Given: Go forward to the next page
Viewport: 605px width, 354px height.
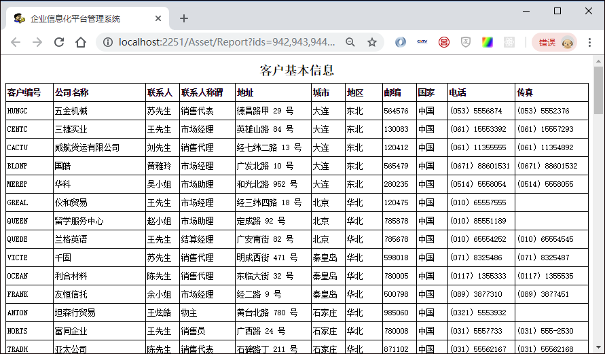Looking at the screenshot, I should 37,42.
